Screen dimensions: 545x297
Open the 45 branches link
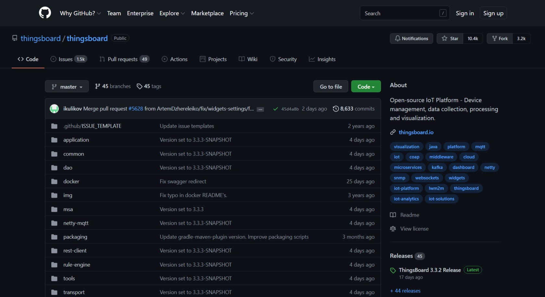(x=113, y=86)
